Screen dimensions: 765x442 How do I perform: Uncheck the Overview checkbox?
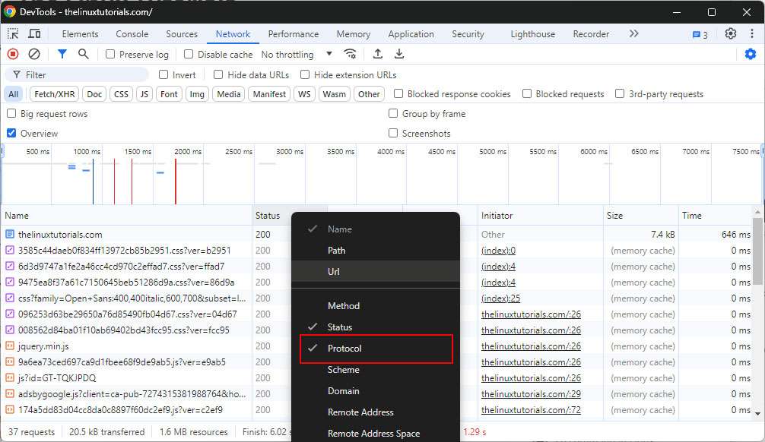tap(11, 133)
